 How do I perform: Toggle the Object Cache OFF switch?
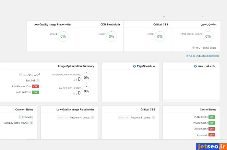coord(212,129)
